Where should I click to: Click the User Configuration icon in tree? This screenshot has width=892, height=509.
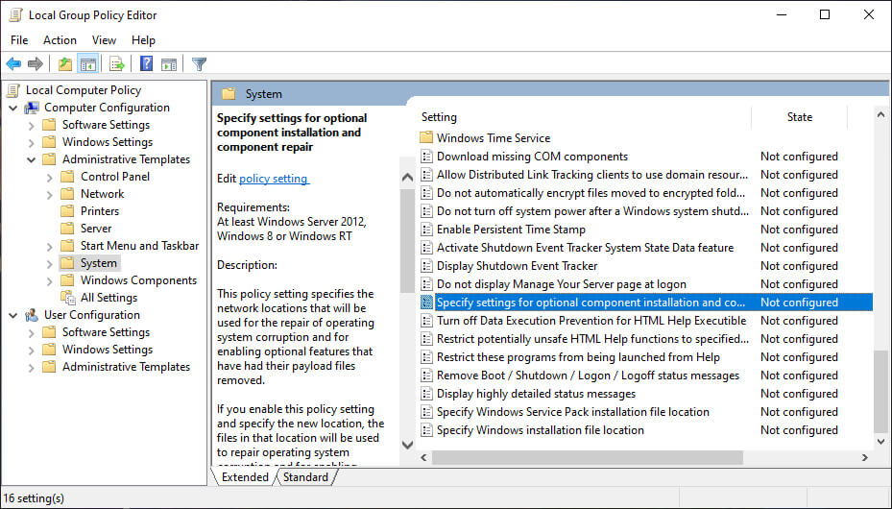(32, 315)
